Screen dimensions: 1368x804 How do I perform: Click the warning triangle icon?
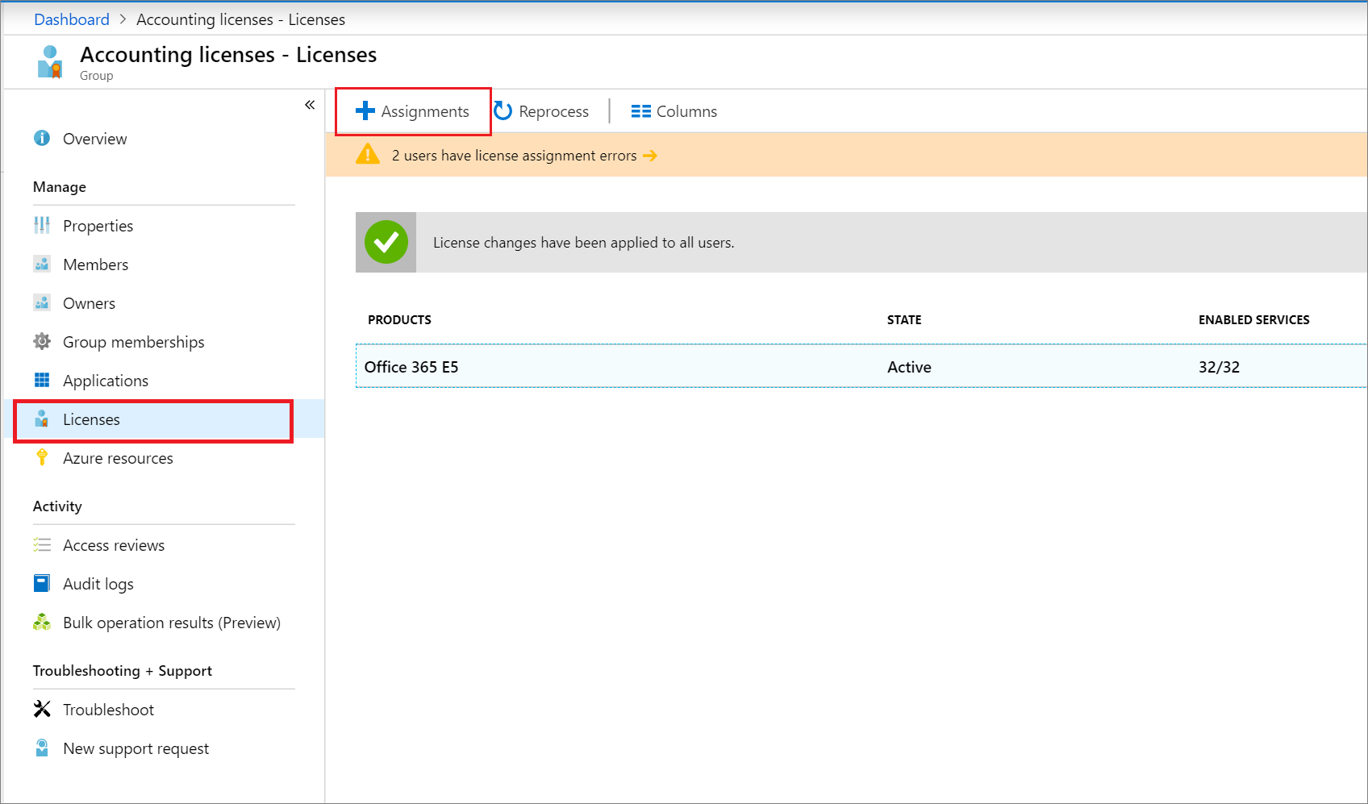tap(368, 154)
